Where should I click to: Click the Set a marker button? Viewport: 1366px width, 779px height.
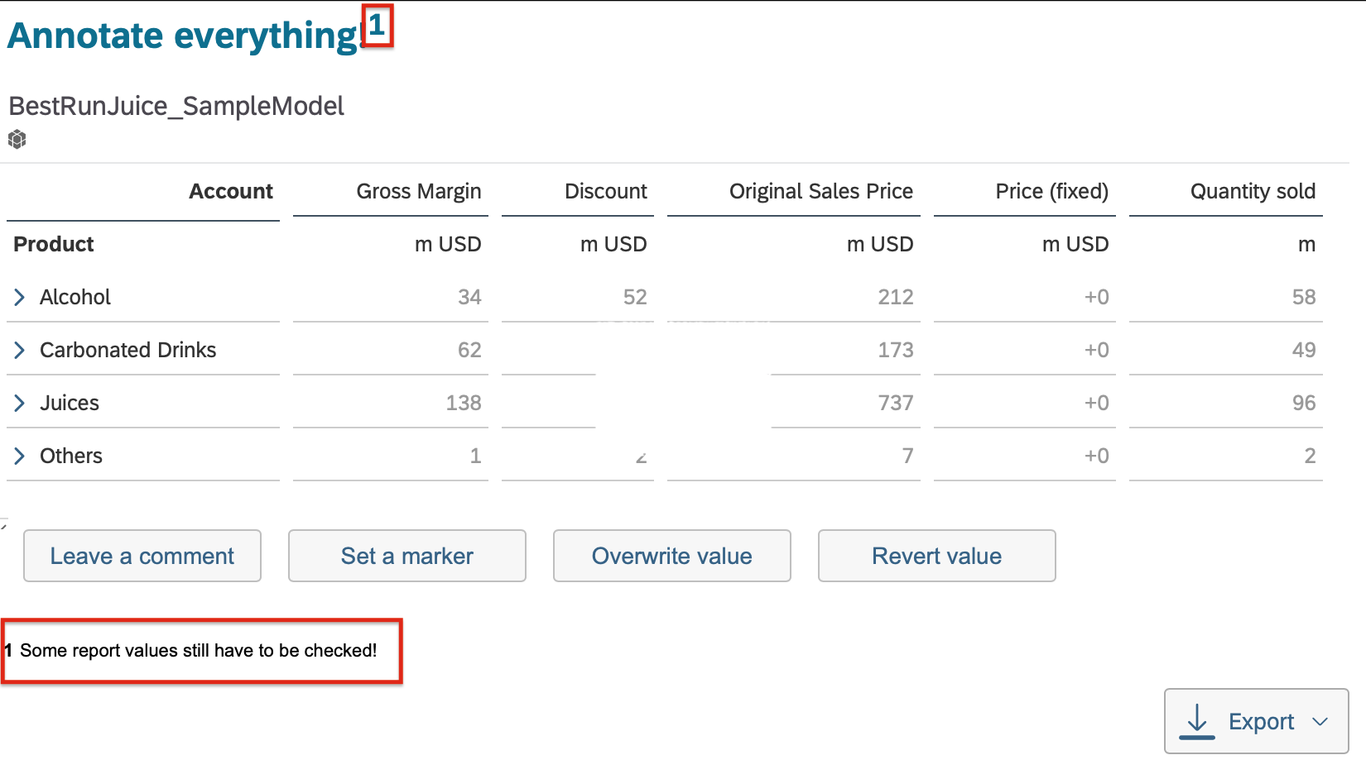click(x=407, y=556)
